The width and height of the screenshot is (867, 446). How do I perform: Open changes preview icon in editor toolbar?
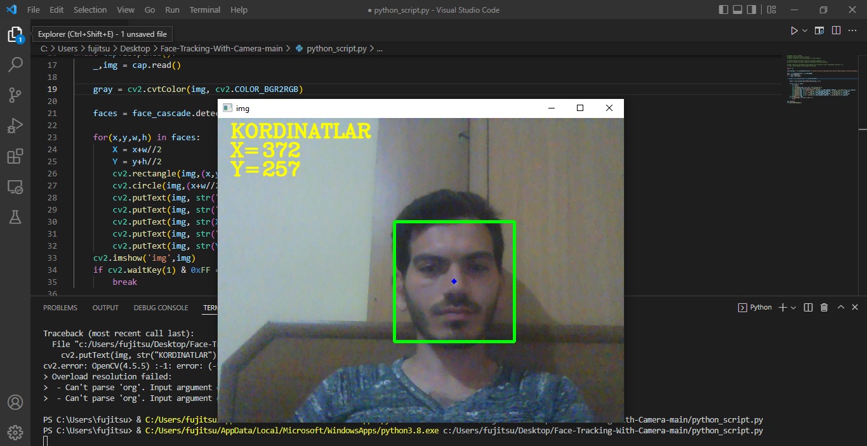coord(819,30)
